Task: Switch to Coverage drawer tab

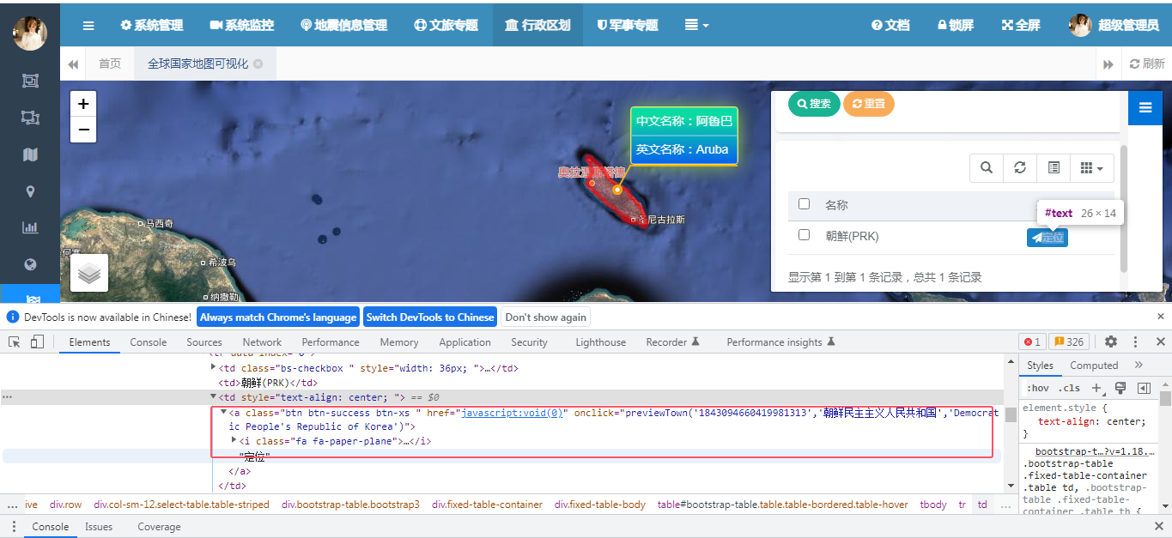Action: point(159,527)
